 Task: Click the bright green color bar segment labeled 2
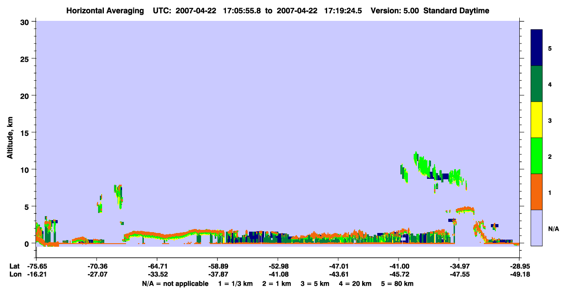(537, 156)
